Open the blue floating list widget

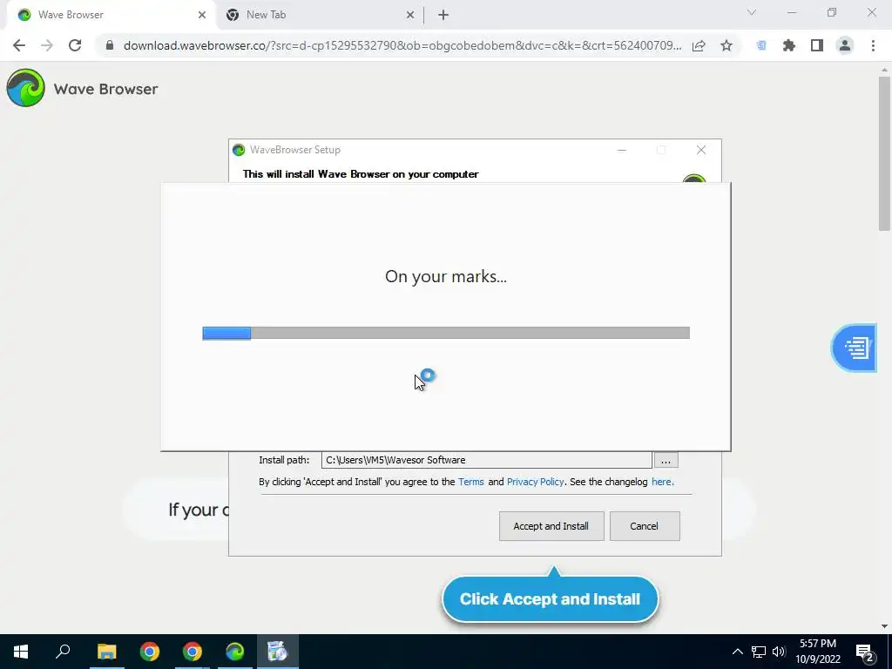pos(855,348)
